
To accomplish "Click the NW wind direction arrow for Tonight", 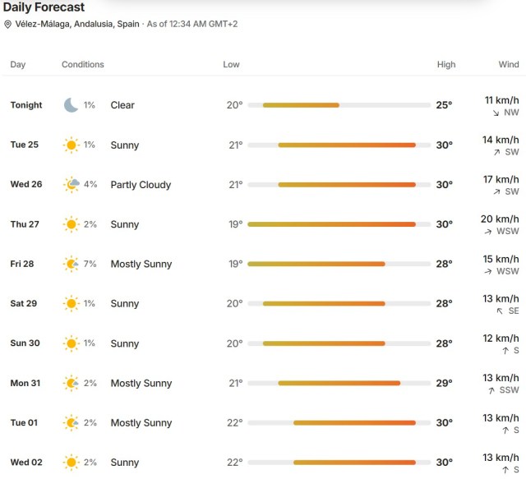I will (496, 113).
